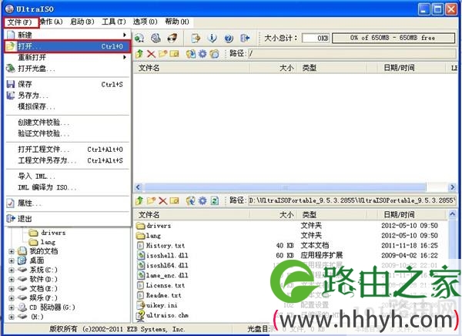Image resolution: width=462 pixels, height=336 pixels.
Task: Go up a folder in local files toolbar
Action: pyautogui.click(x=139, y=200)
